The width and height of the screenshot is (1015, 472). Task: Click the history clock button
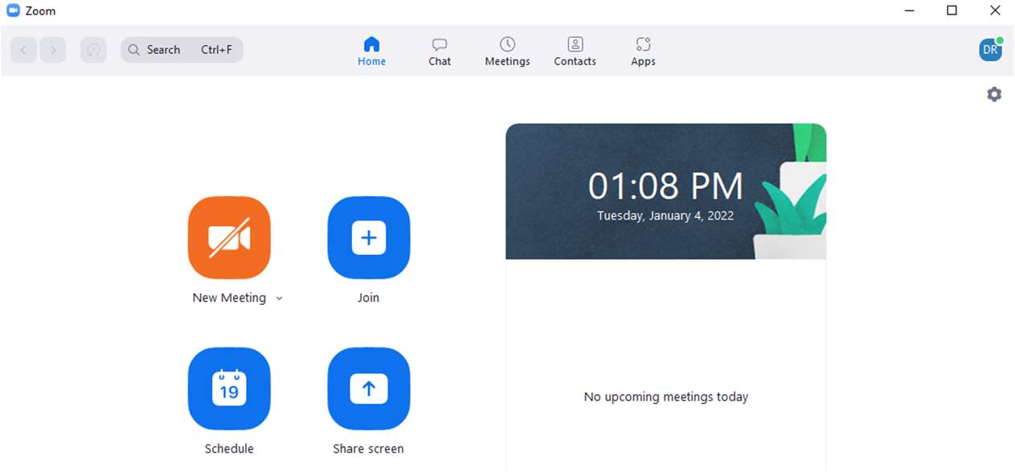click(x=93, y=50)
